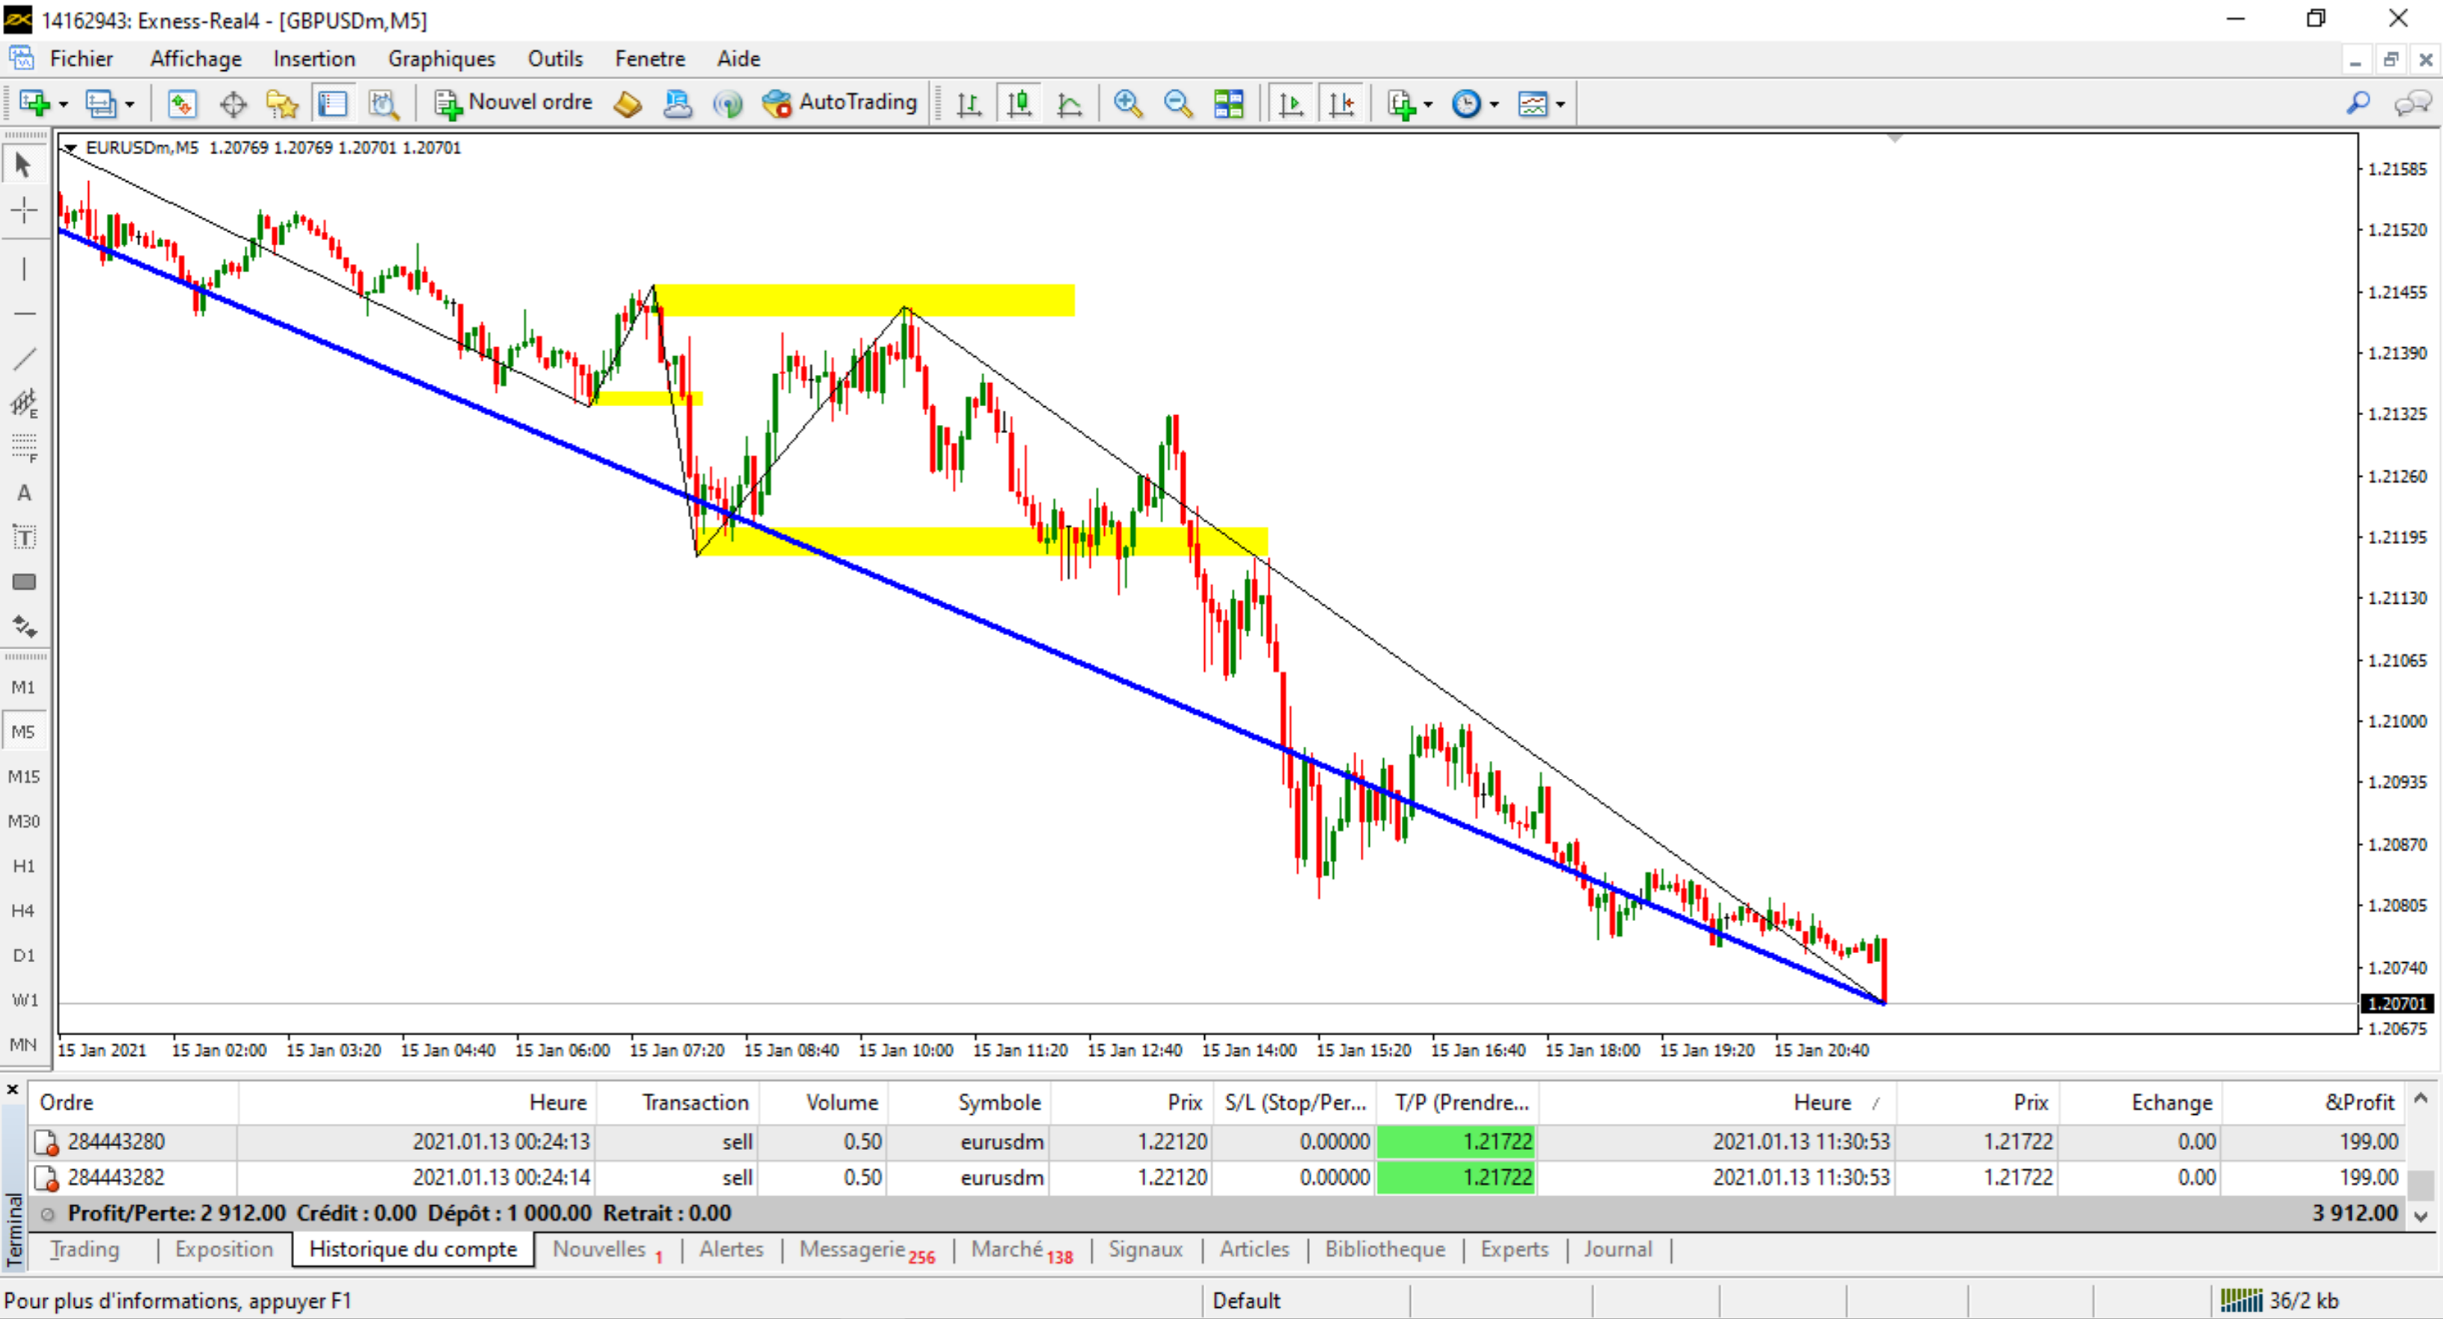Select the text label tool
Image resolution: width=2443 pixels, height=1319 pixels.
[x=24, y=538]
